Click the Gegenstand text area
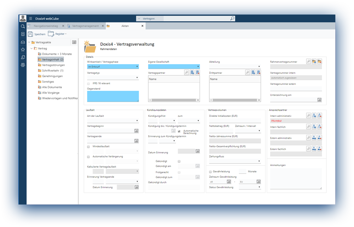 113,96
